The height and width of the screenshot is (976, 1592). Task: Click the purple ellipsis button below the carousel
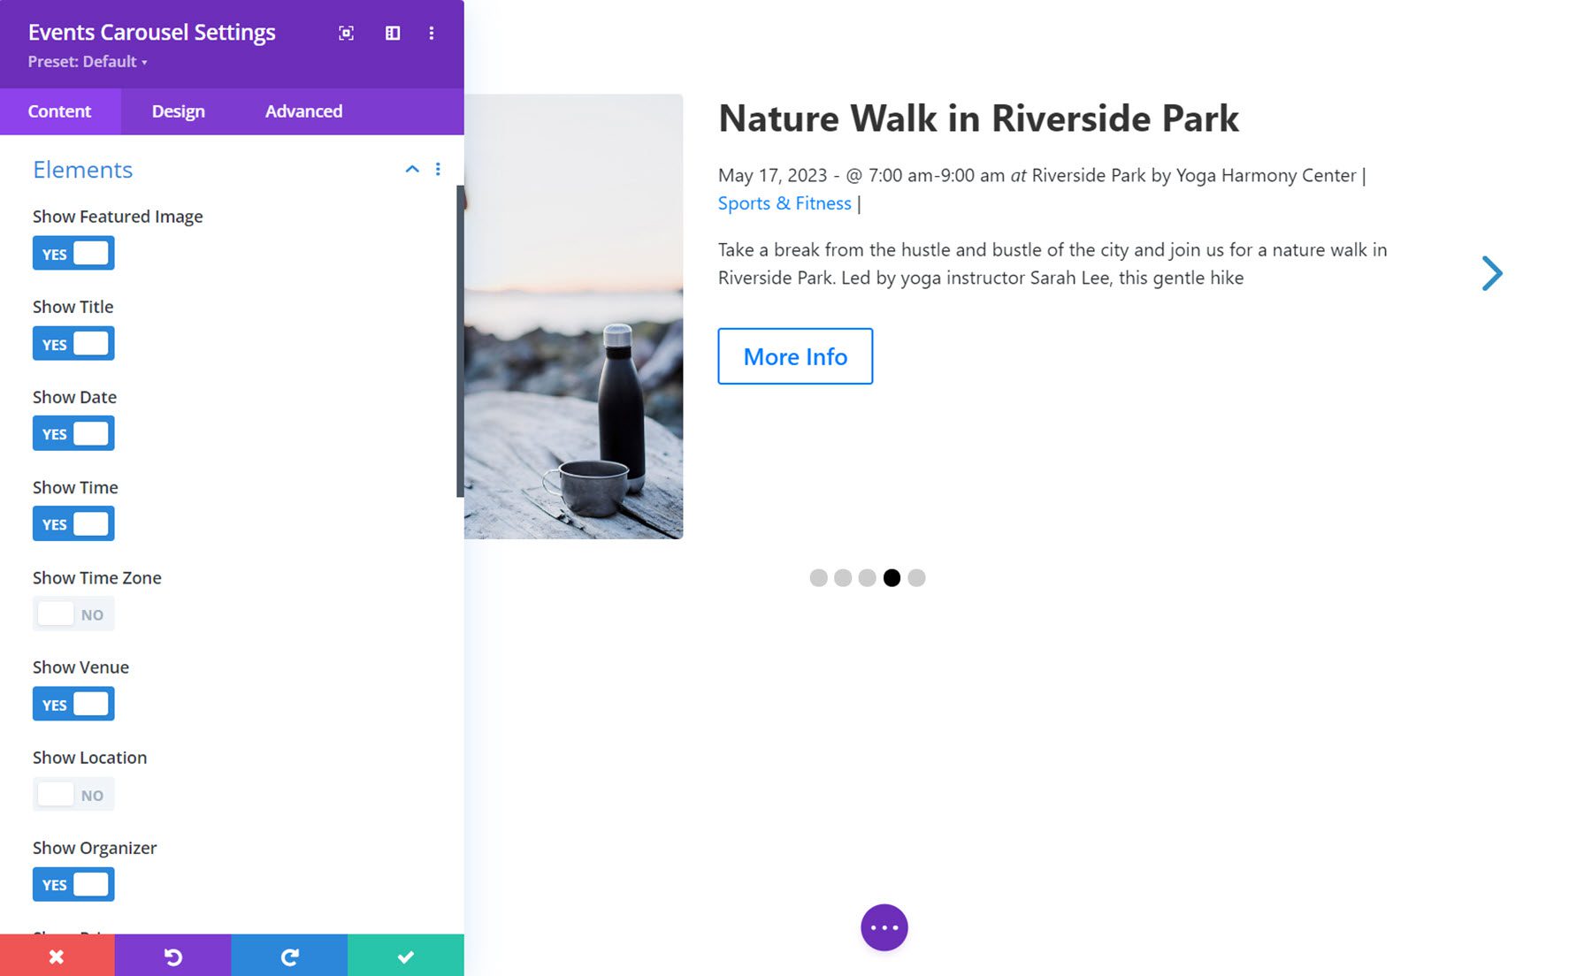point(884,926)
